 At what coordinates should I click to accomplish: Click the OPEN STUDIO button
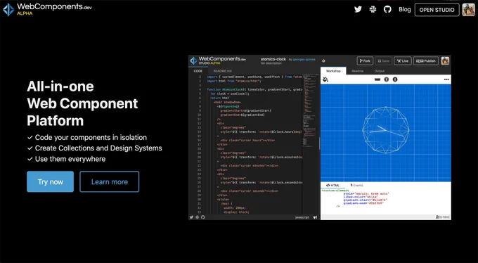(437, 10)
